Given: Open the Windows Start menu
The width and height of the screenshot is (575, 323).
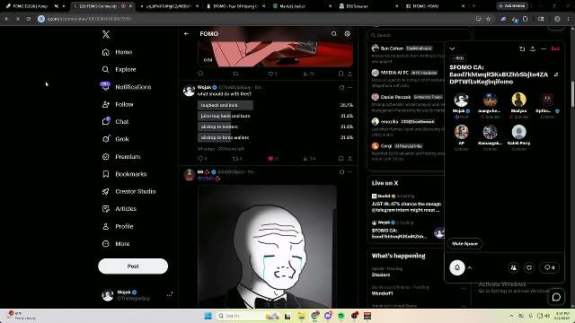Looking at the screenshot, I should (208, 316).
